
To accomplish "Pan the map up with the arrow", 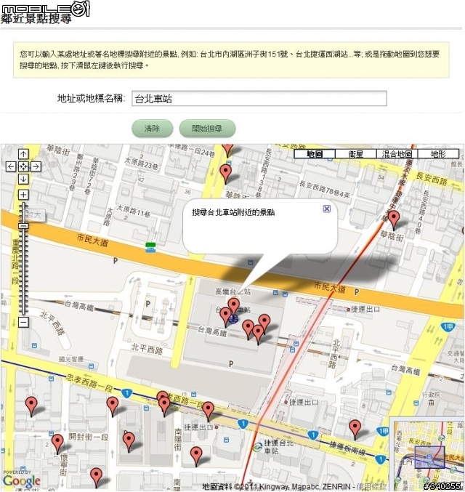I will pos(23,154).
